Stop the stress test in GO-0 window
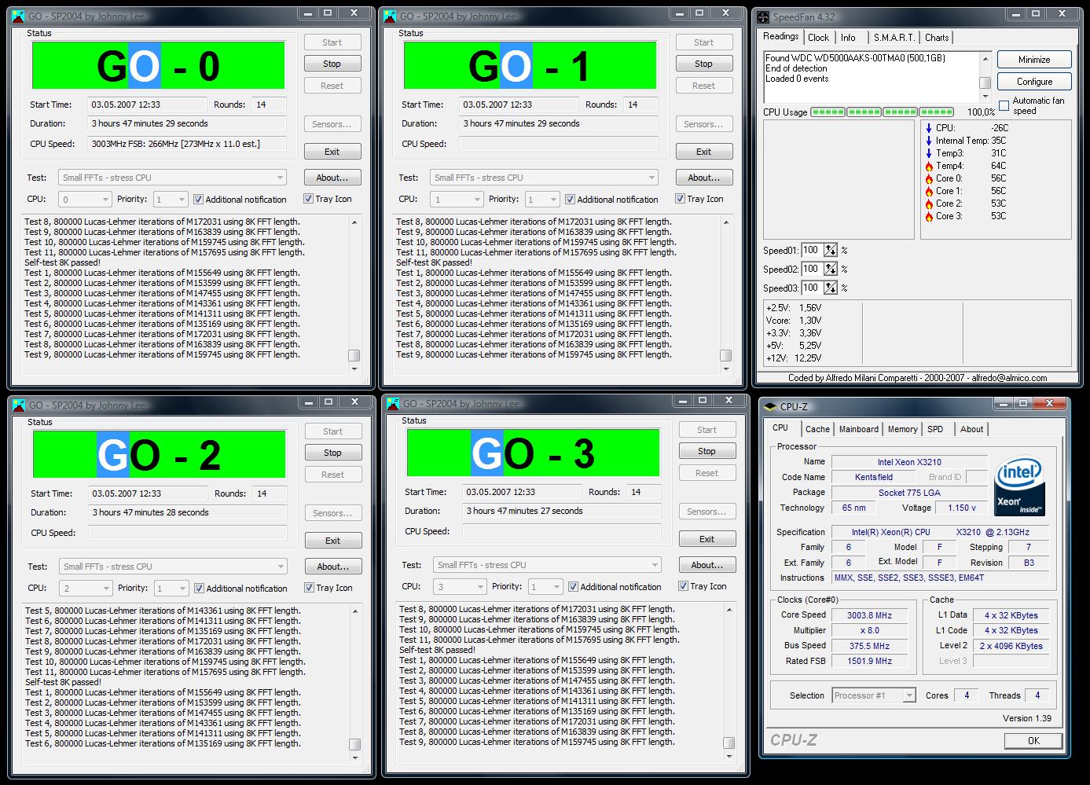 click(x=332, y=64)
